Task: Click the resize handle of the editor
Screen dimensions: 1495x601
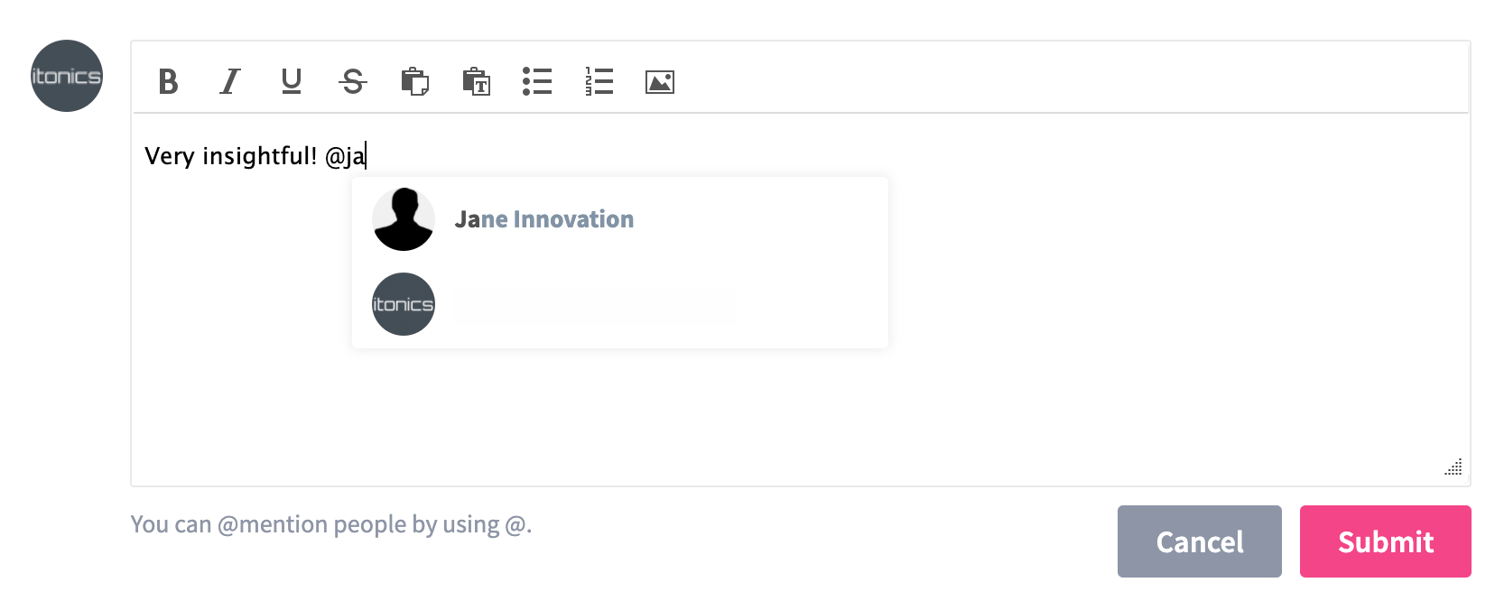Action: click(1454, 467)
